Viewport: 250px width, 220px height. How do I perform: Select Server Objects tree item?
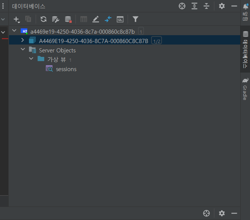pos(57,51)
